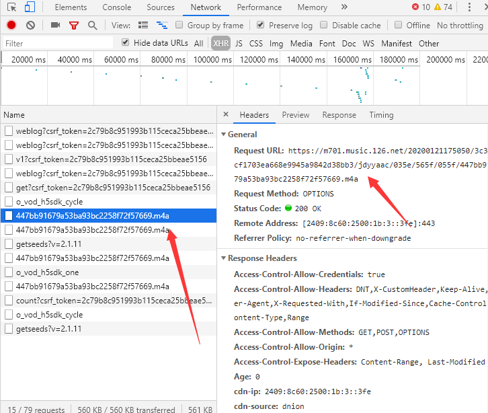Filter requests by JS
Image resolution: width=488 pixels, height=413 pixels.
[239, 43]
